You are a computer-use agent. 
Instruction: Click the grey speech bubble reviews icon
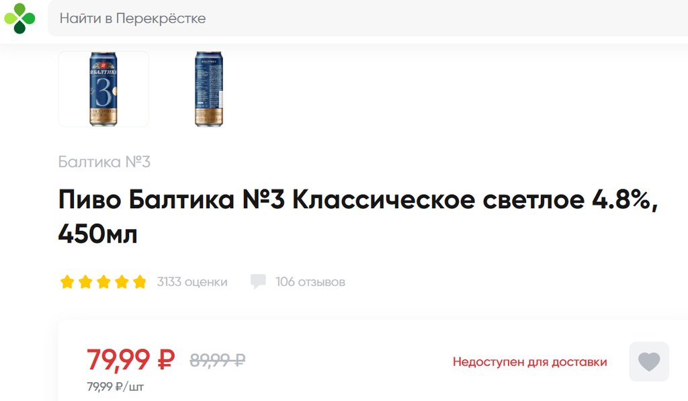pos(258,281)
